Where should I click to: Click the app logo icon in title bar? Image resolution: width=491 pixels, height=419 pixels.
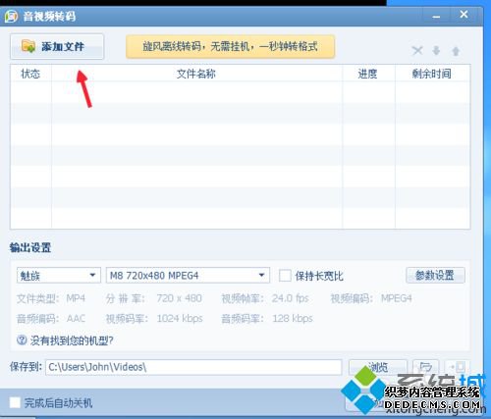pyautogui.click(x=11, y=16)
